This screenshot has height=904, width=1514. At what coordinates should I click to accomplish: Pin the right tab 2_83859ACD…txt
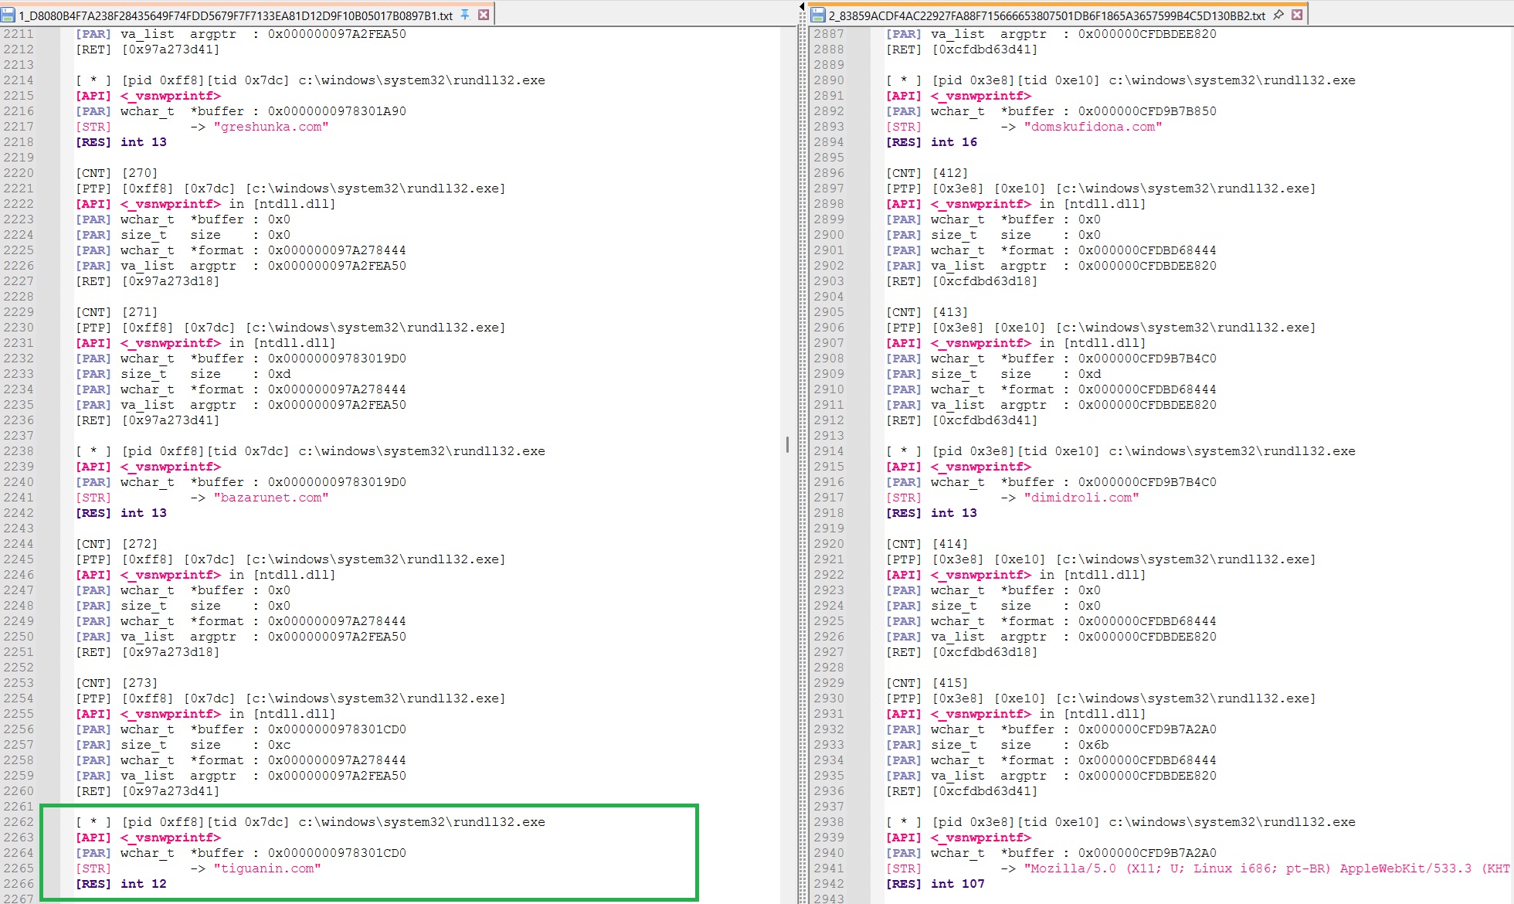[1278, 15]
